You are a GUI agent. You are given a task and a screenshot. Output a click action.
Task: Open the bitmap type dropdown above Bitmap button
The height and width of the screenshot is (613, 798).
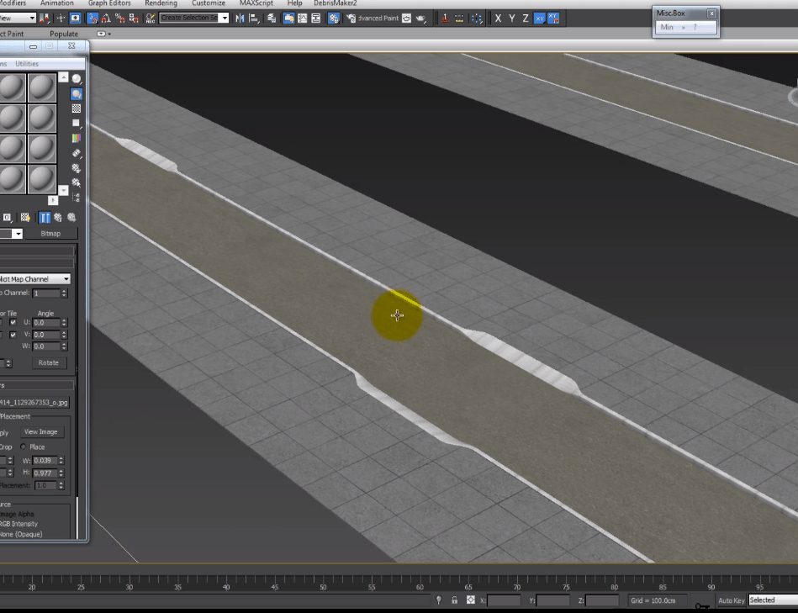coord(17,233)
